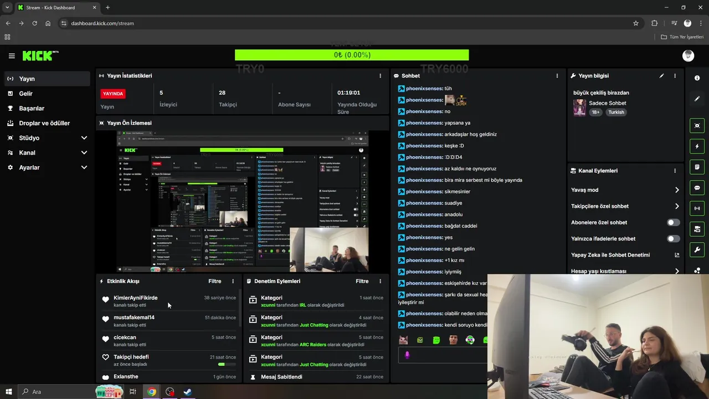Open Hesap yaşı kısıtlaması arrow
This screenshot has width=709, height=399.
[677, 271]
